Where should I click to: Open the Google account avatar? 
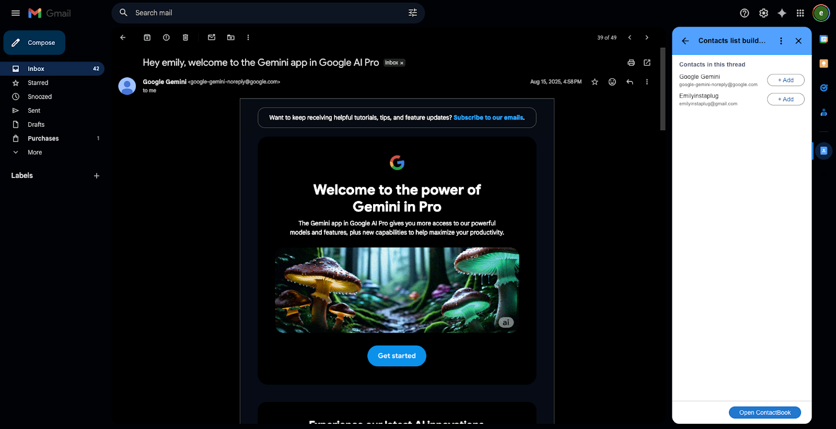click(821, 13)
